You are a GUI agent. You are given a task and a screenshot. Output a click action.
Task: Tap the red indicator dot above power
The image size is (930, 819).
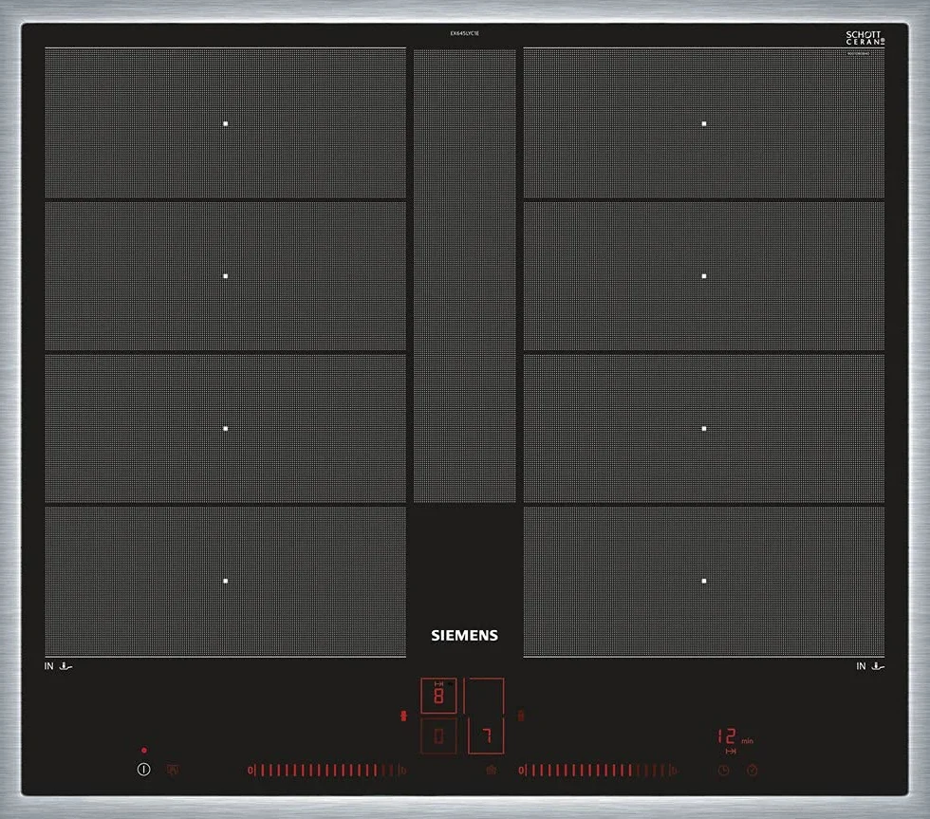tap(144, 751)
